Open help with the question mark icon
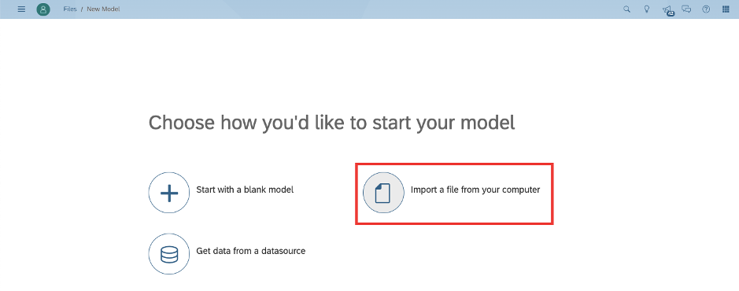The height and width of the screenshot is (291, 739). 706,9
